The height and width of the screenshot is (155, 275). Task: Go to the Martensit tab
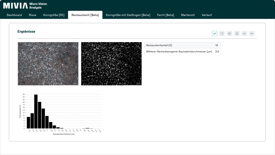click(x=188, y=15)
